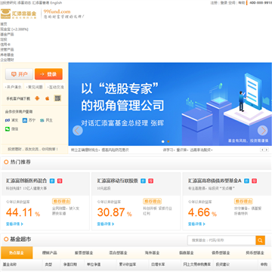
Task: Select the 货币型基金 tab
Action: [x=255, y=252]
